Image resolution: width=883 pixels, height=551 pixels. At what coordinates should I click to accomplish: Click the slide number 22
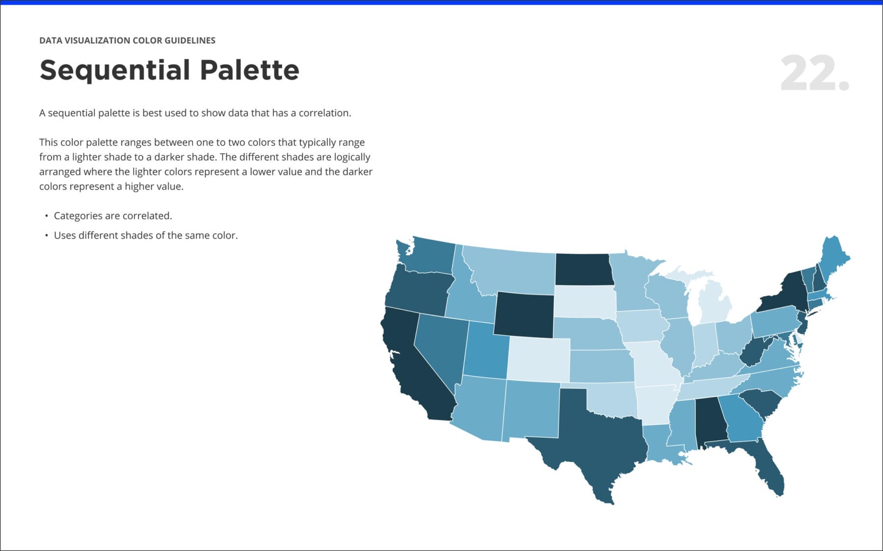pyautogui.click(x=814, y=73)
